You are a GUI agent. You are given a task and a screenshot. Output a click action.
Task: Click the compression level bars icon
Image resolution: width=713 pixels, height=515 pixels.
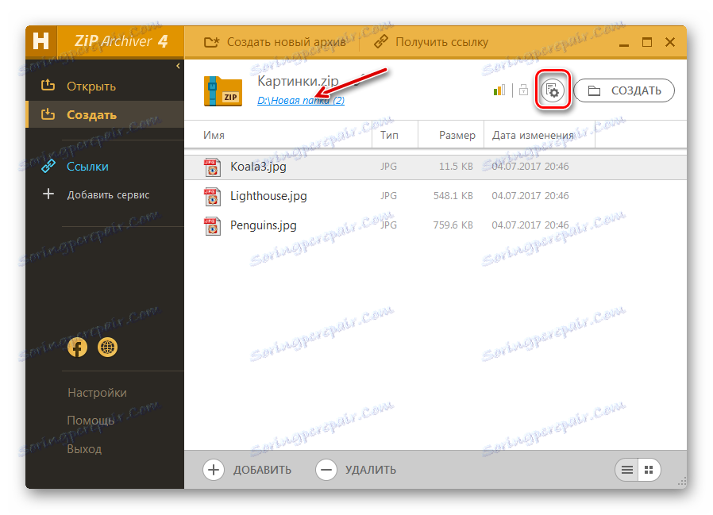[499, 90]
